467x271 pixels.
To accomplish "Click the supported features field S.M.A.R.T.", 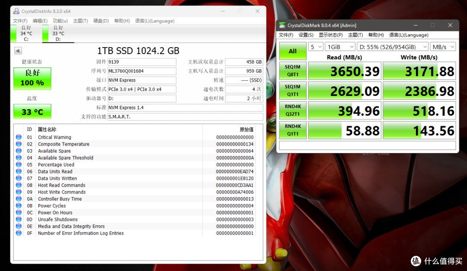I will tap(185, 117).
